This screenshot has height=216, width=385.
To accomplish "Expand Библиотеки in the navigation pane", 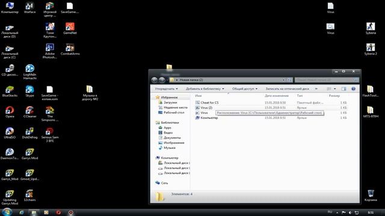I will pos(170,122).
